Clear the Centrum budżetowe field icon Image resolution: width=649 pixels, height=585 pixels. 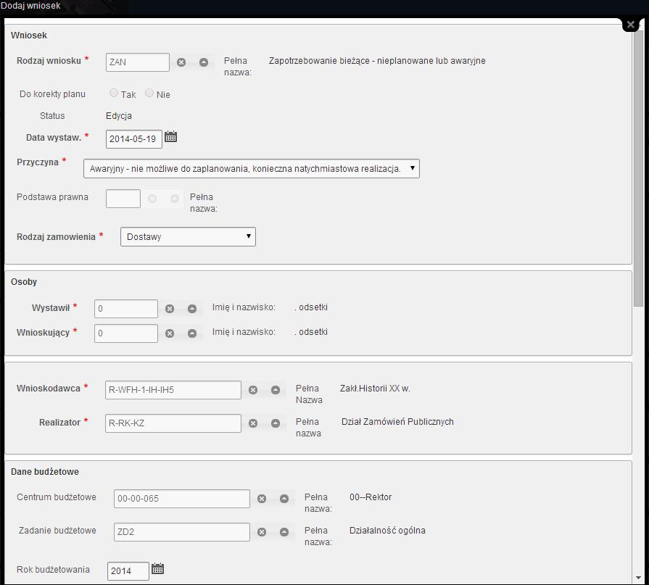262,499
